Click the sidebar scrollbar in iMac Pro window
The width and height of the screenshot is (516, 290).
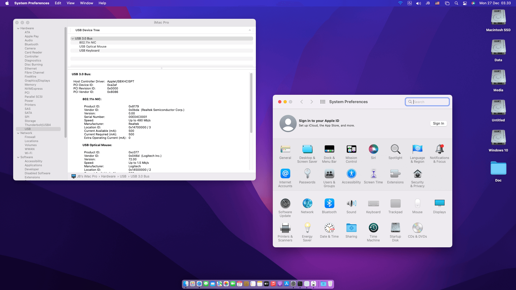click(66, 82)
